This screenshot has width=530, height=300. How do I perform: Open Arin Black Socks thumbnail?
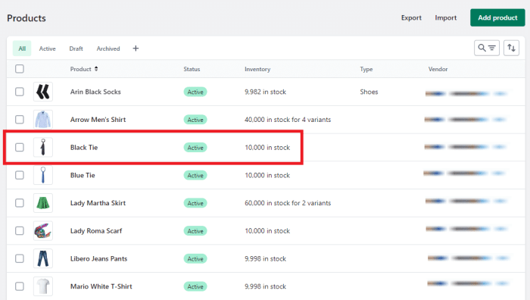43,92
